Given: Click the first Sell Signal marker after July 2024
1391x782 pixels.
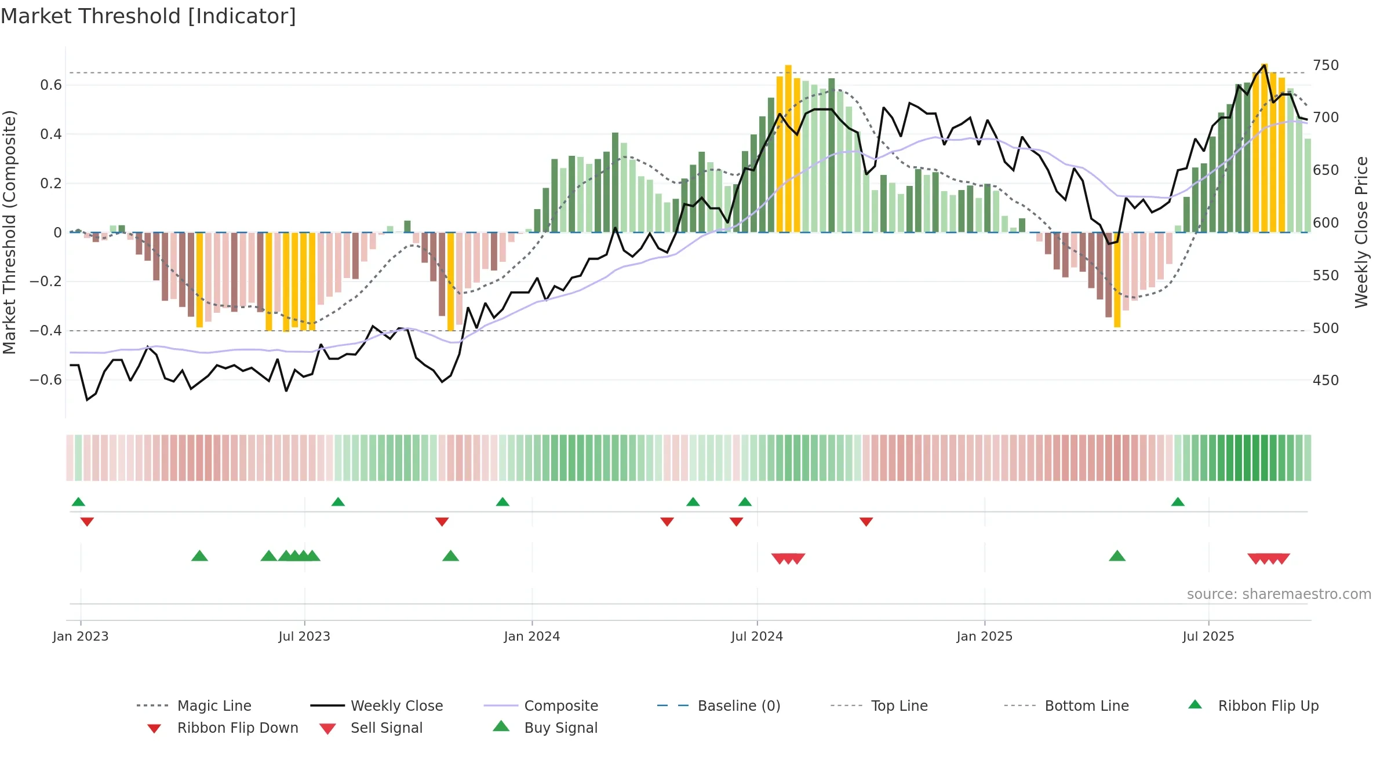Looking at the screenshot, I should (x=780, y=559).
